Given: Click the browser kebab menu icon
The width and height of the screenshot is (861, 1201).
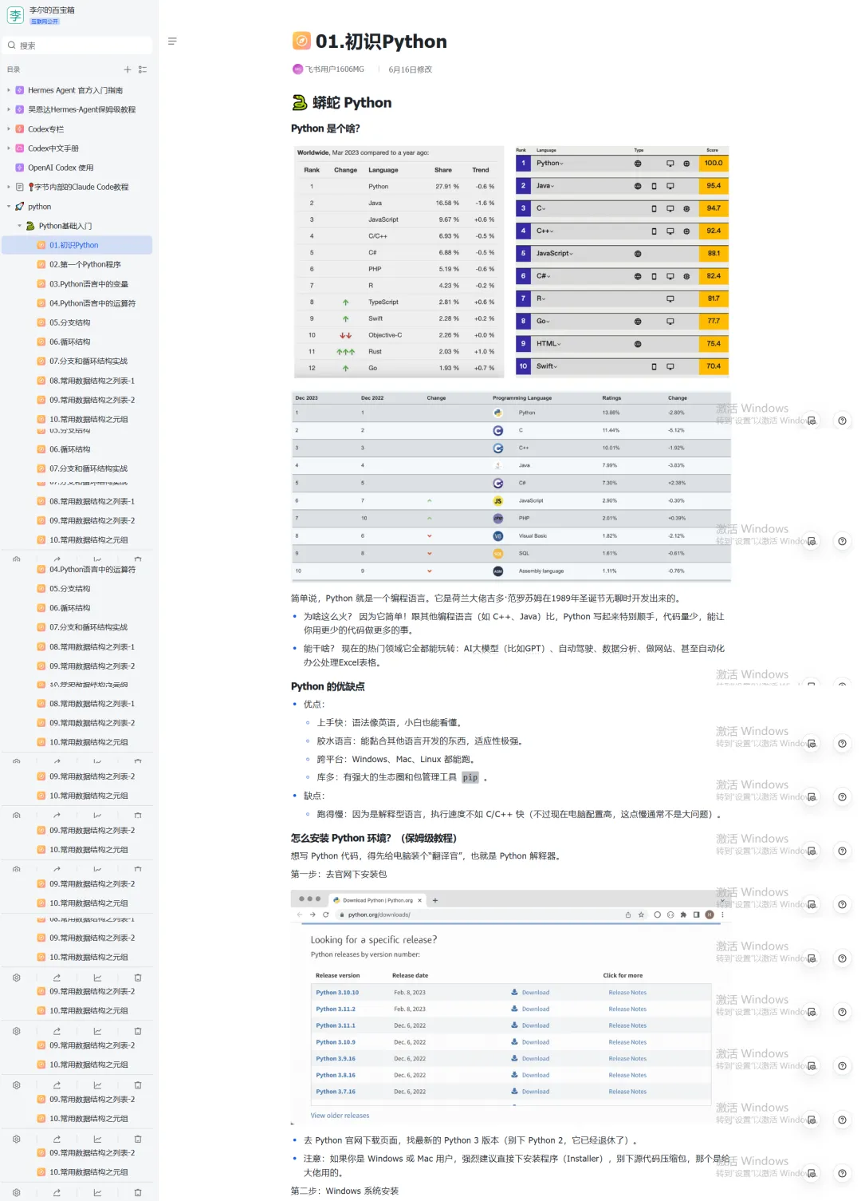Looking at the screenshot, I should point(722,915).
